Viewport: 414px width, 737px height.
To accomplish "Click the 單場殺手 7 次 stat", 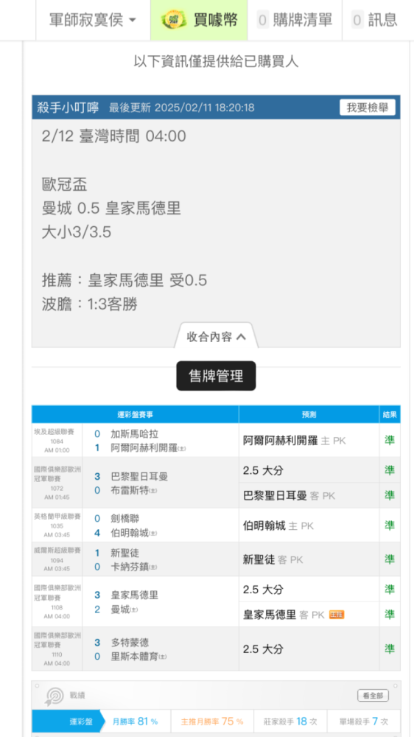I will pos(363,721).
